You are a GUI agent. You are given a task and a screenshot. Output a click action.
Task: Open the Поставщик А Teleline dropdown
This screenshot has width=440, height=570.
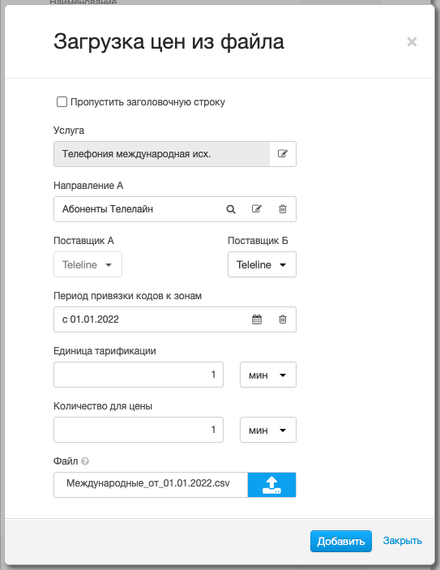coord(88,264)
